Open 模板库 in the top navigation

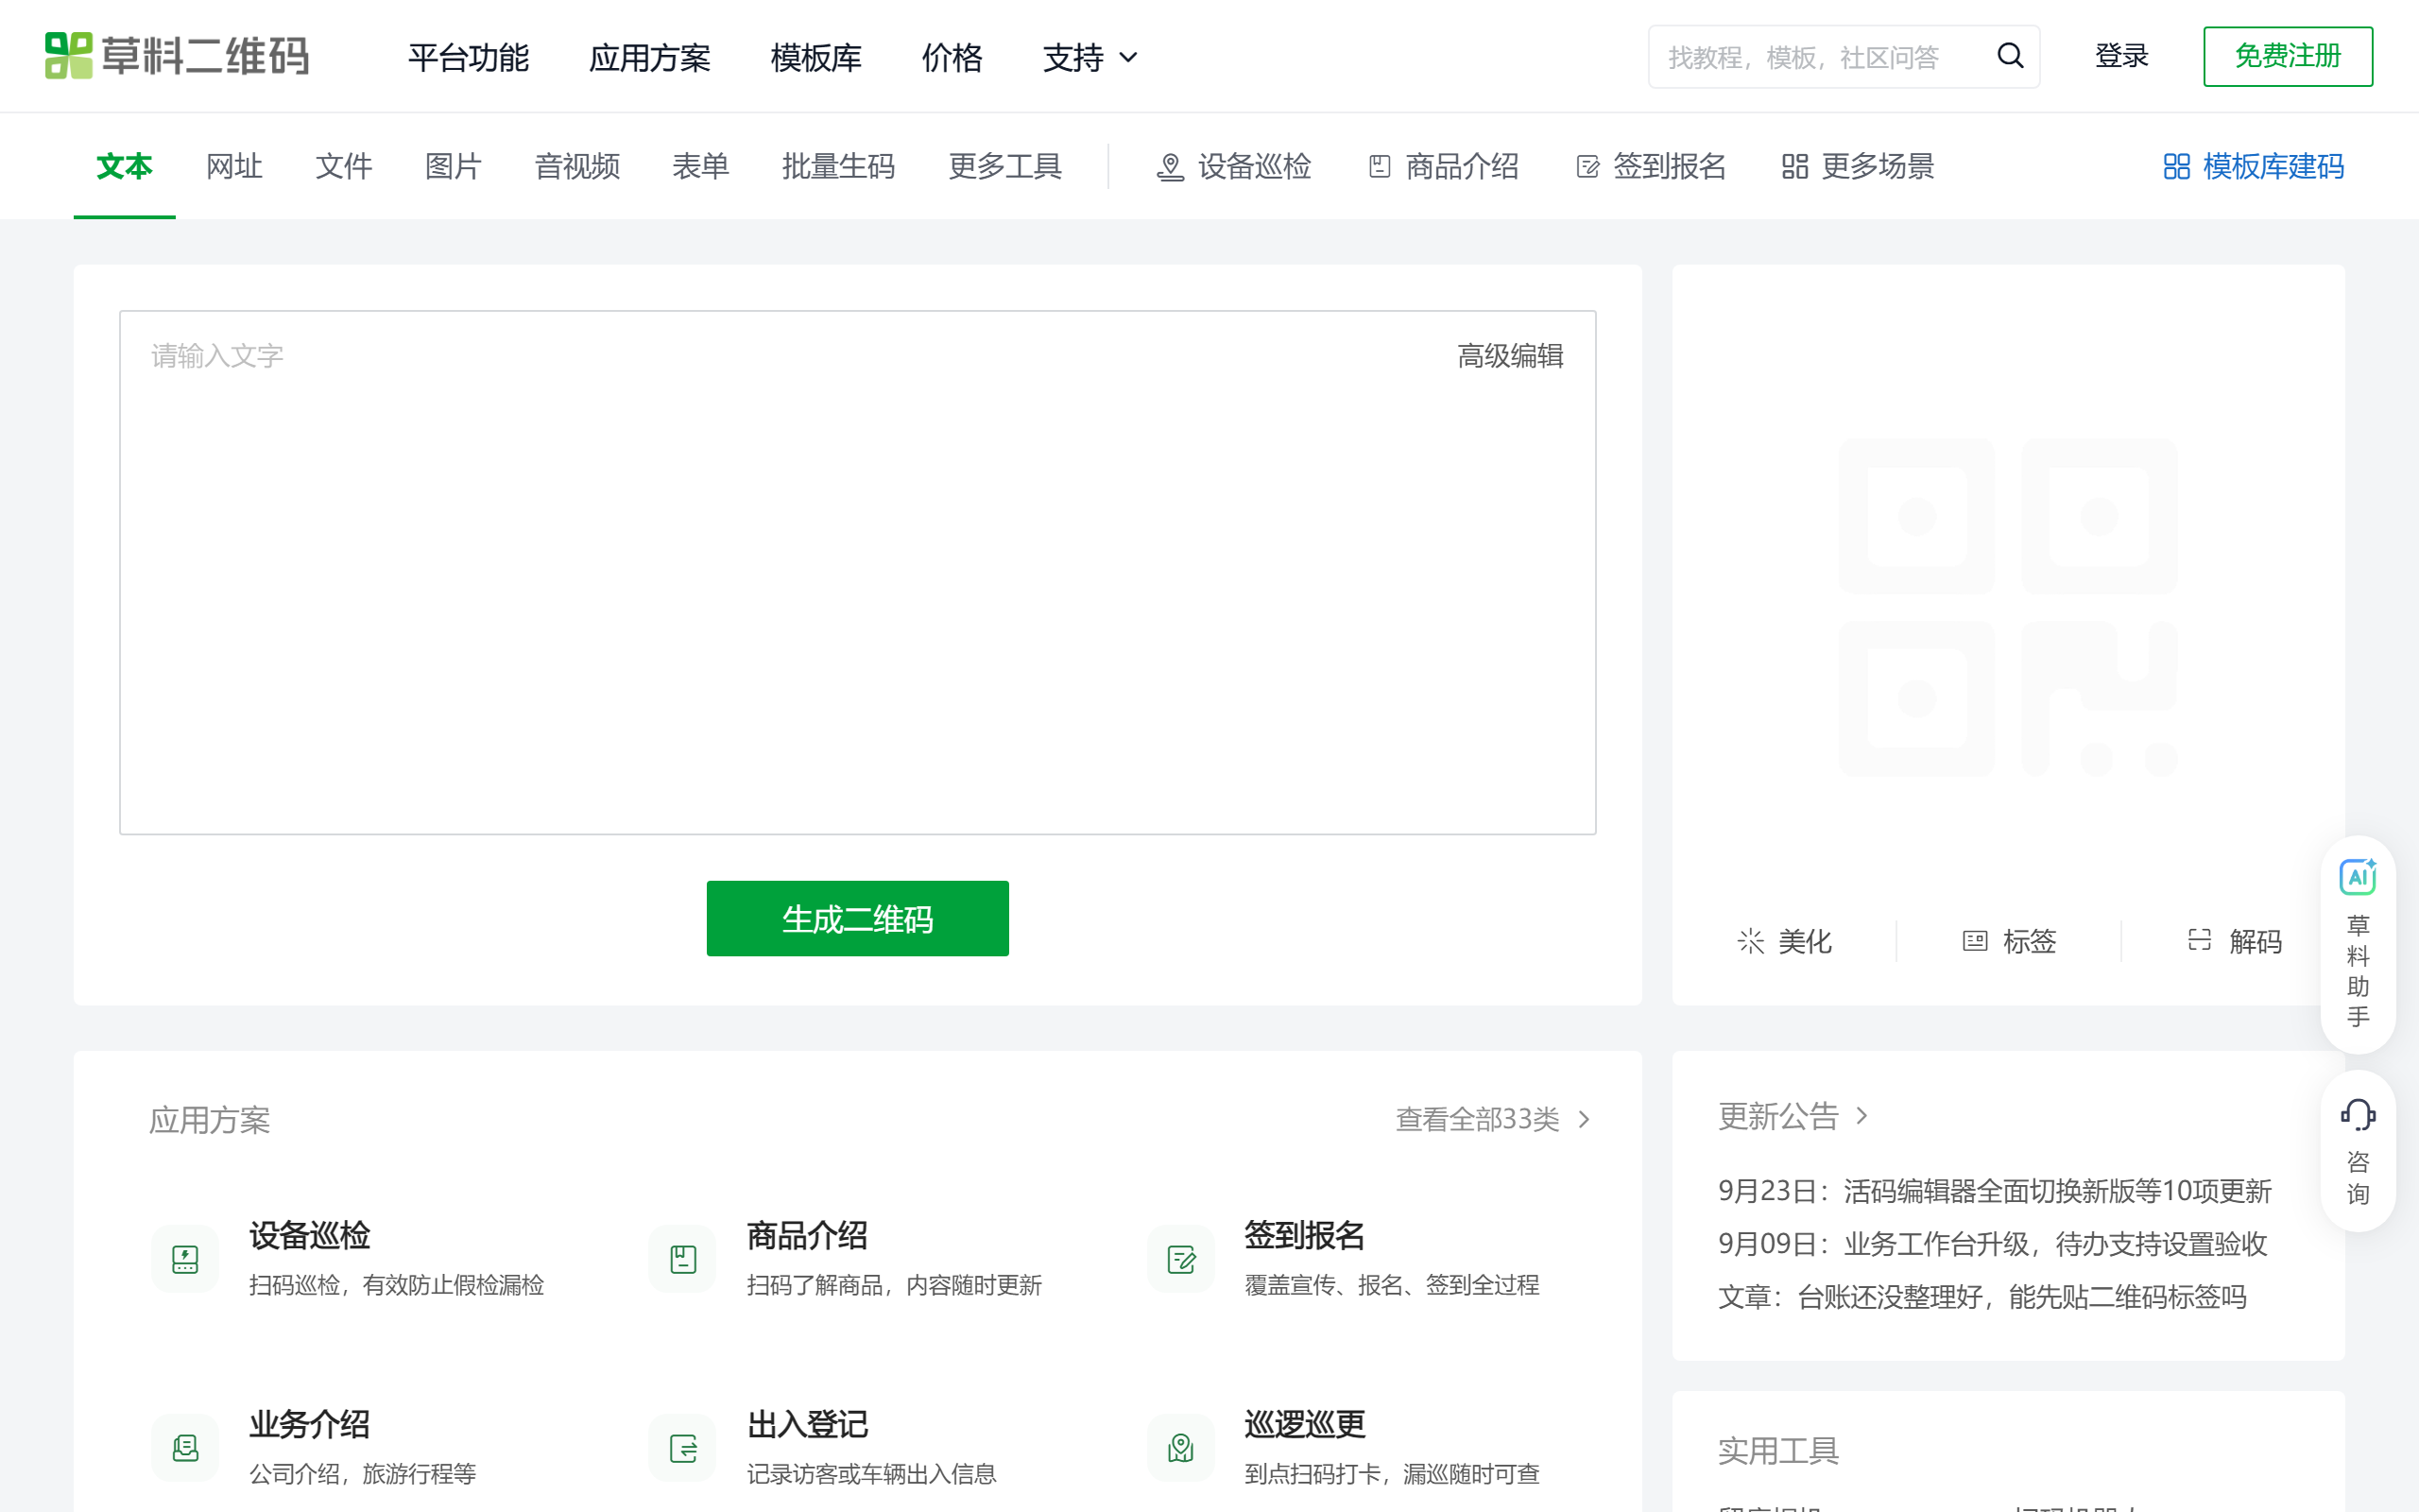[815, 58]
